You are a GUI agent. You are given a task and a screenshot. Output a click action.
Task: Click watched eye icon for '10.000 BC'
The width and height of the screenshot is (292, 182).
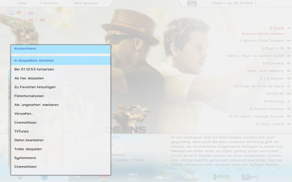pos(288,94)
